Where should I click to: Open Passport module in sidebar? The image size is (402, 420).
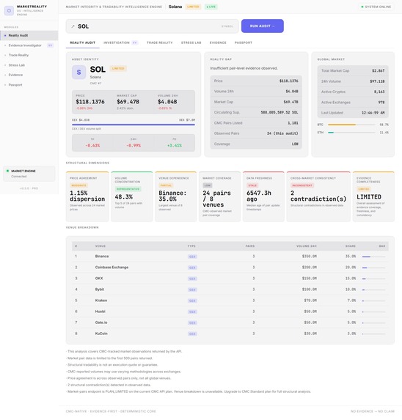pyautogui.click(x=29, y=85)
